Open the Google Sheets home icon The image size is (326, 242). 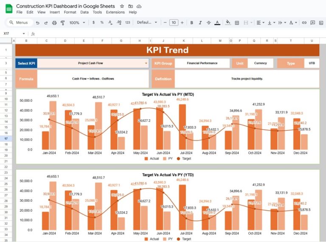point(9,9)
